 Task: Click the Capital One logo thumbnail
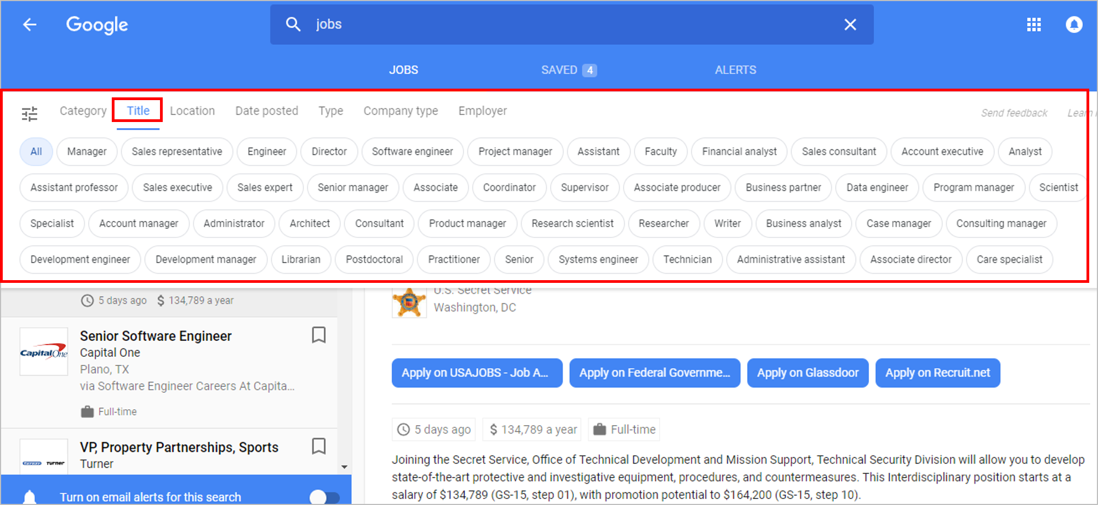pyautogui.click(x=44, y=352)
